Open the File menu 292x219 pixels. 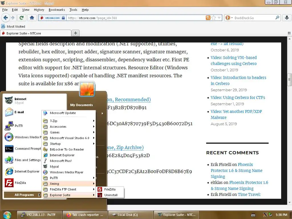[5, 10]
